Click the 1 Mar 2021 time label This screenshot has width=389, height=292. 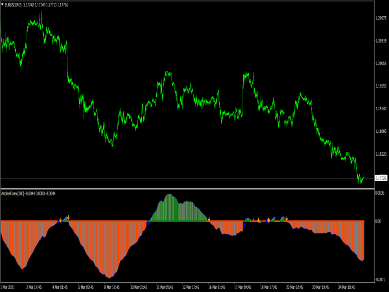pos(8,287)
